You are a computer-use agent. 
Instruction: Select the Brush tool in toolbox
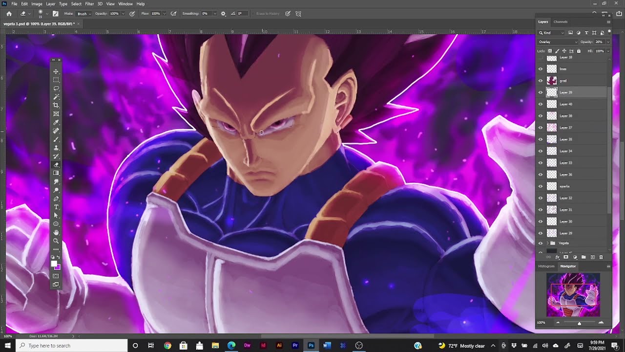56,139
